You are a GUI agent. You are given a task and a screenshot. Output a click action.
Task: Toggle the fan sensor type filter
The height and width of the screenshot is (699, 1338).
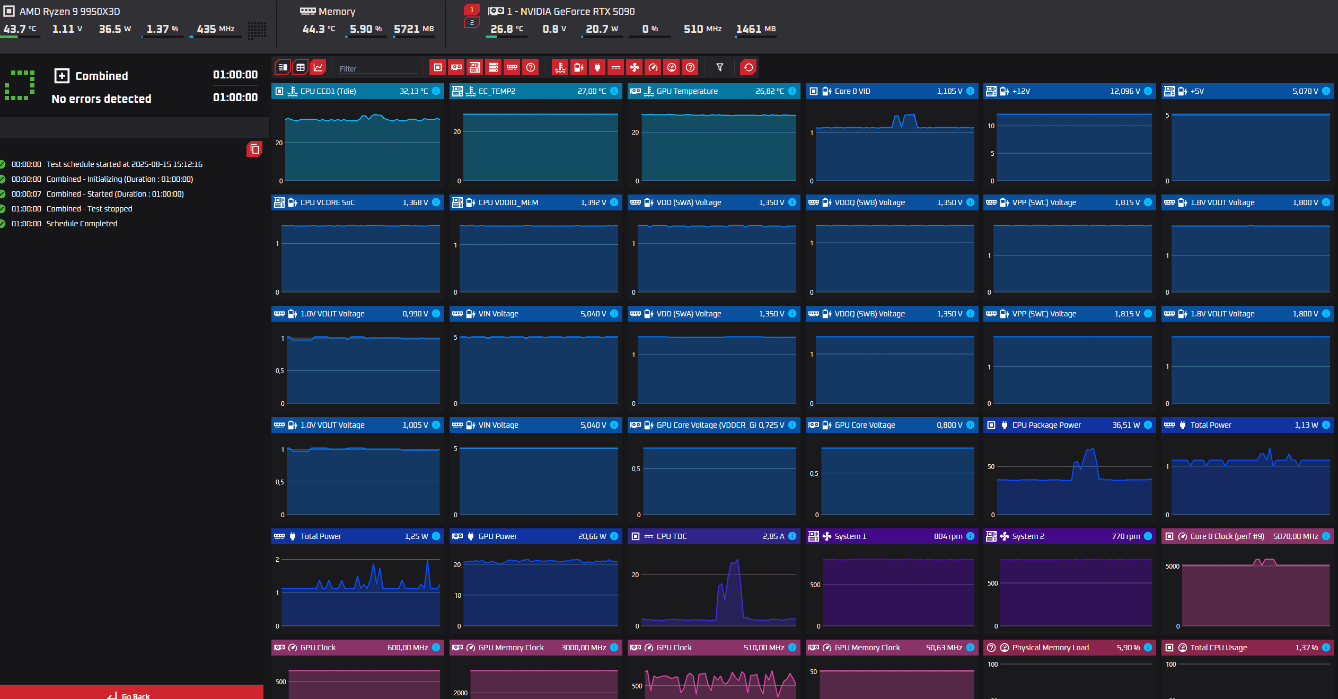(x=635, y=67)
